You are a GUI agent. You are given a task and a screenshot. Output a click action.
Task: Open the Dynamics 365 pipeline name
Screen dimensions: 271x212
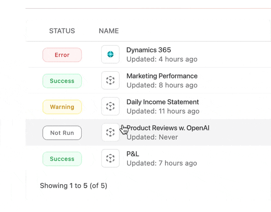pos(148,50)
